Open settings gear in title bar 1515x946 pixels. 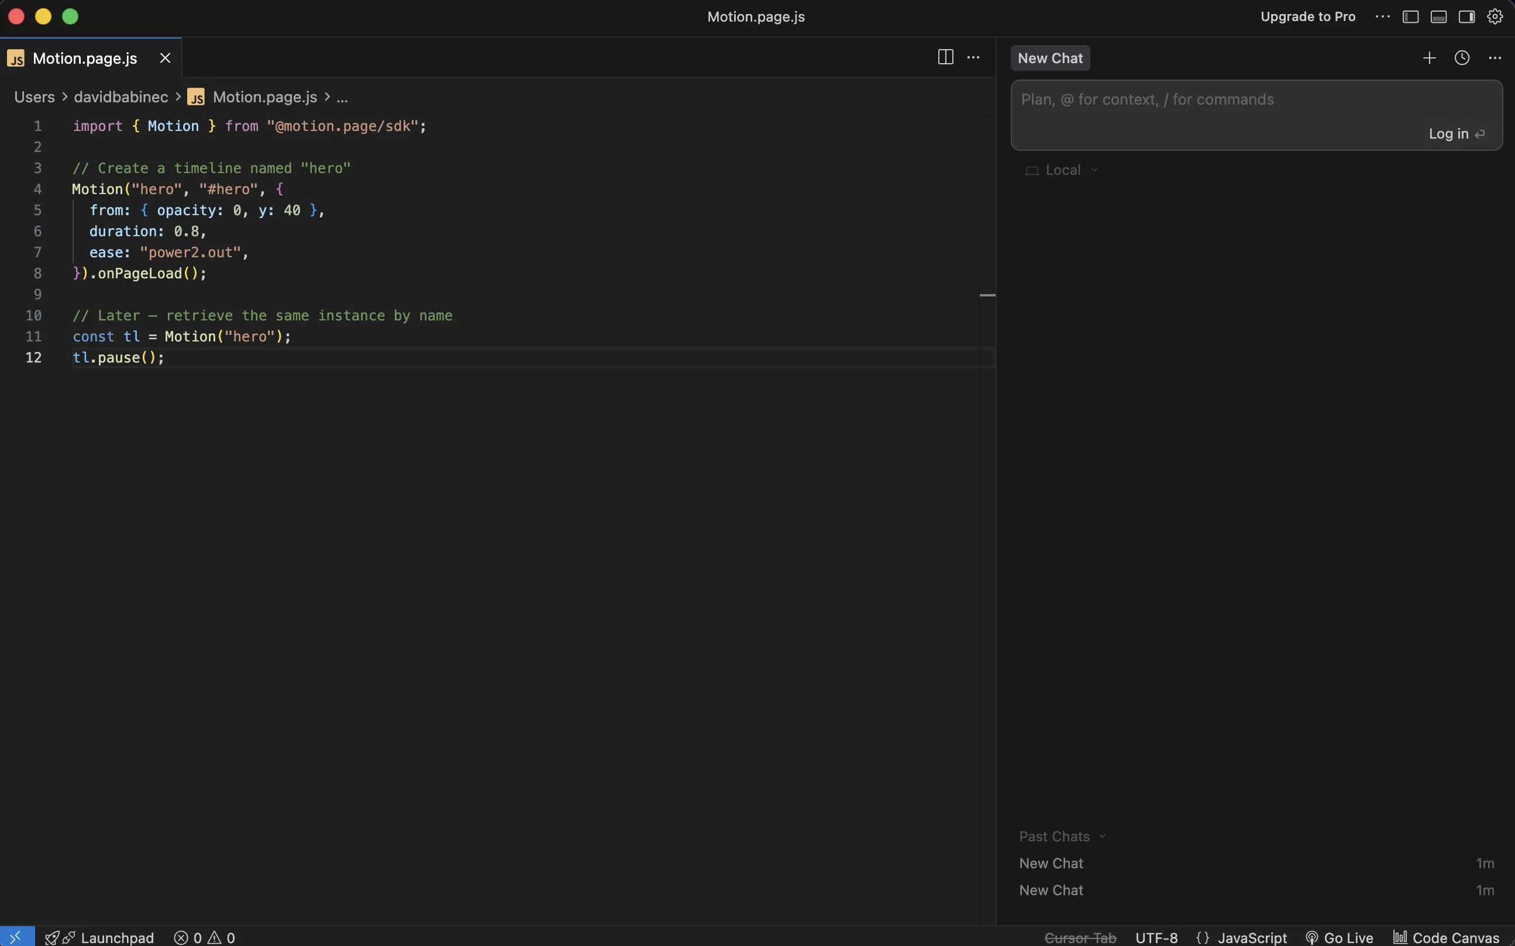click(1495, 17)
